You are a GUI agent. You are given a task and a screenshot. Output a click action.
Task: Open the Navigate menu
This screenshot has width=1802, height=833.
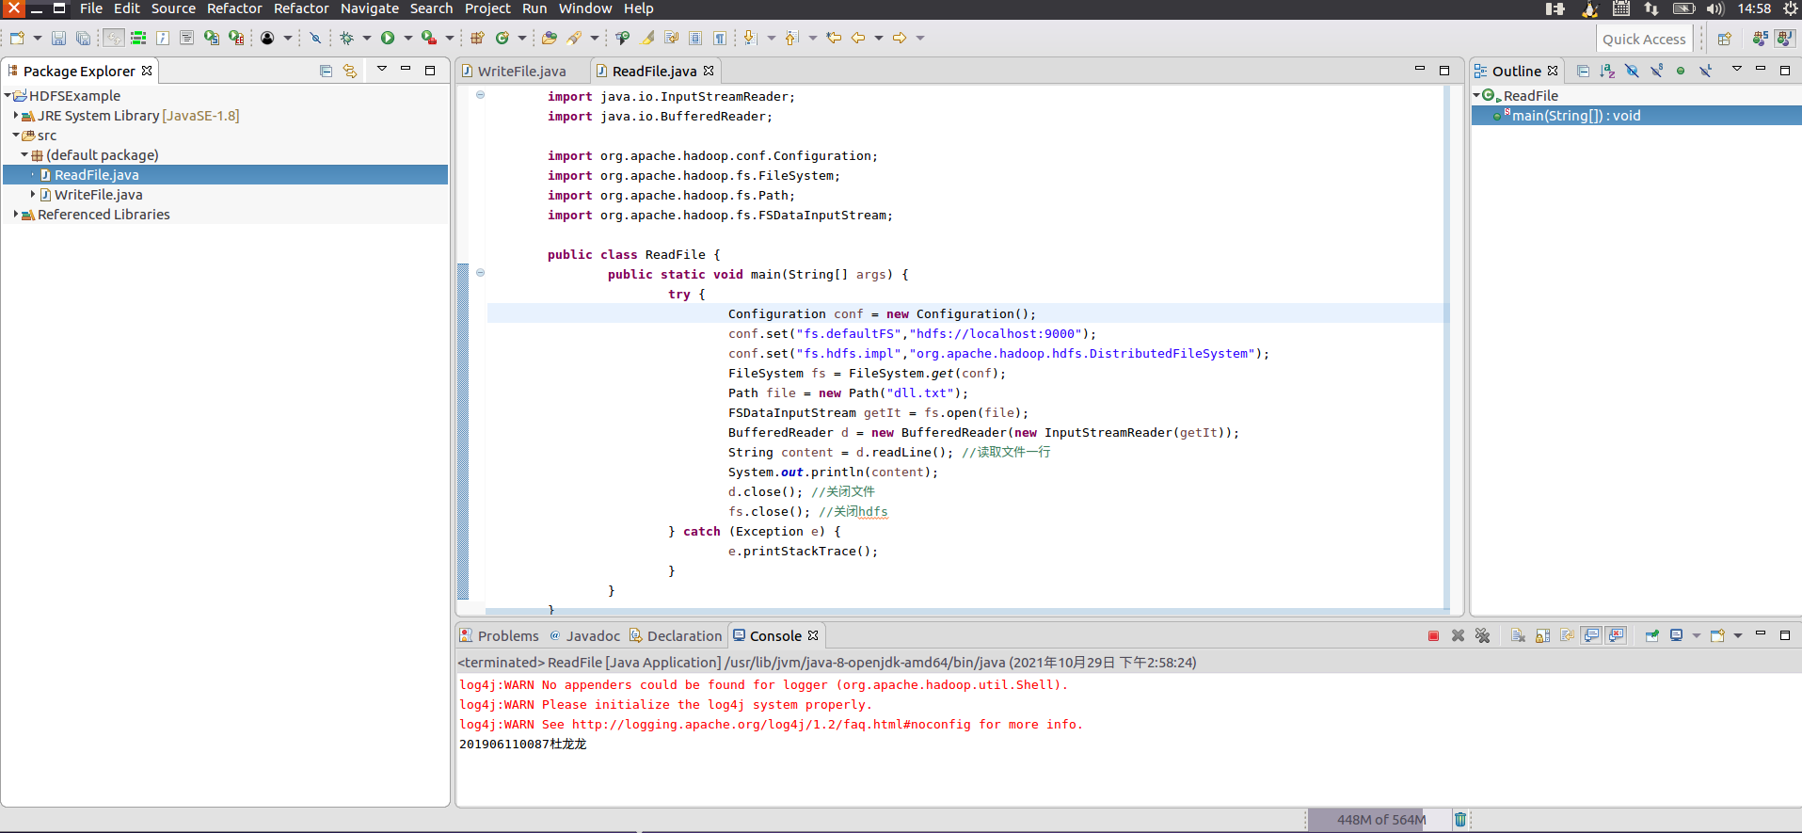(x=369, y=8)
